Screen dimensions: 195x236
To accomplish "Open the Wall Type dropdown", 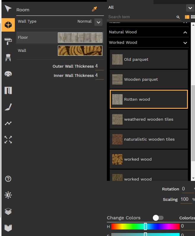I will 98,22.
